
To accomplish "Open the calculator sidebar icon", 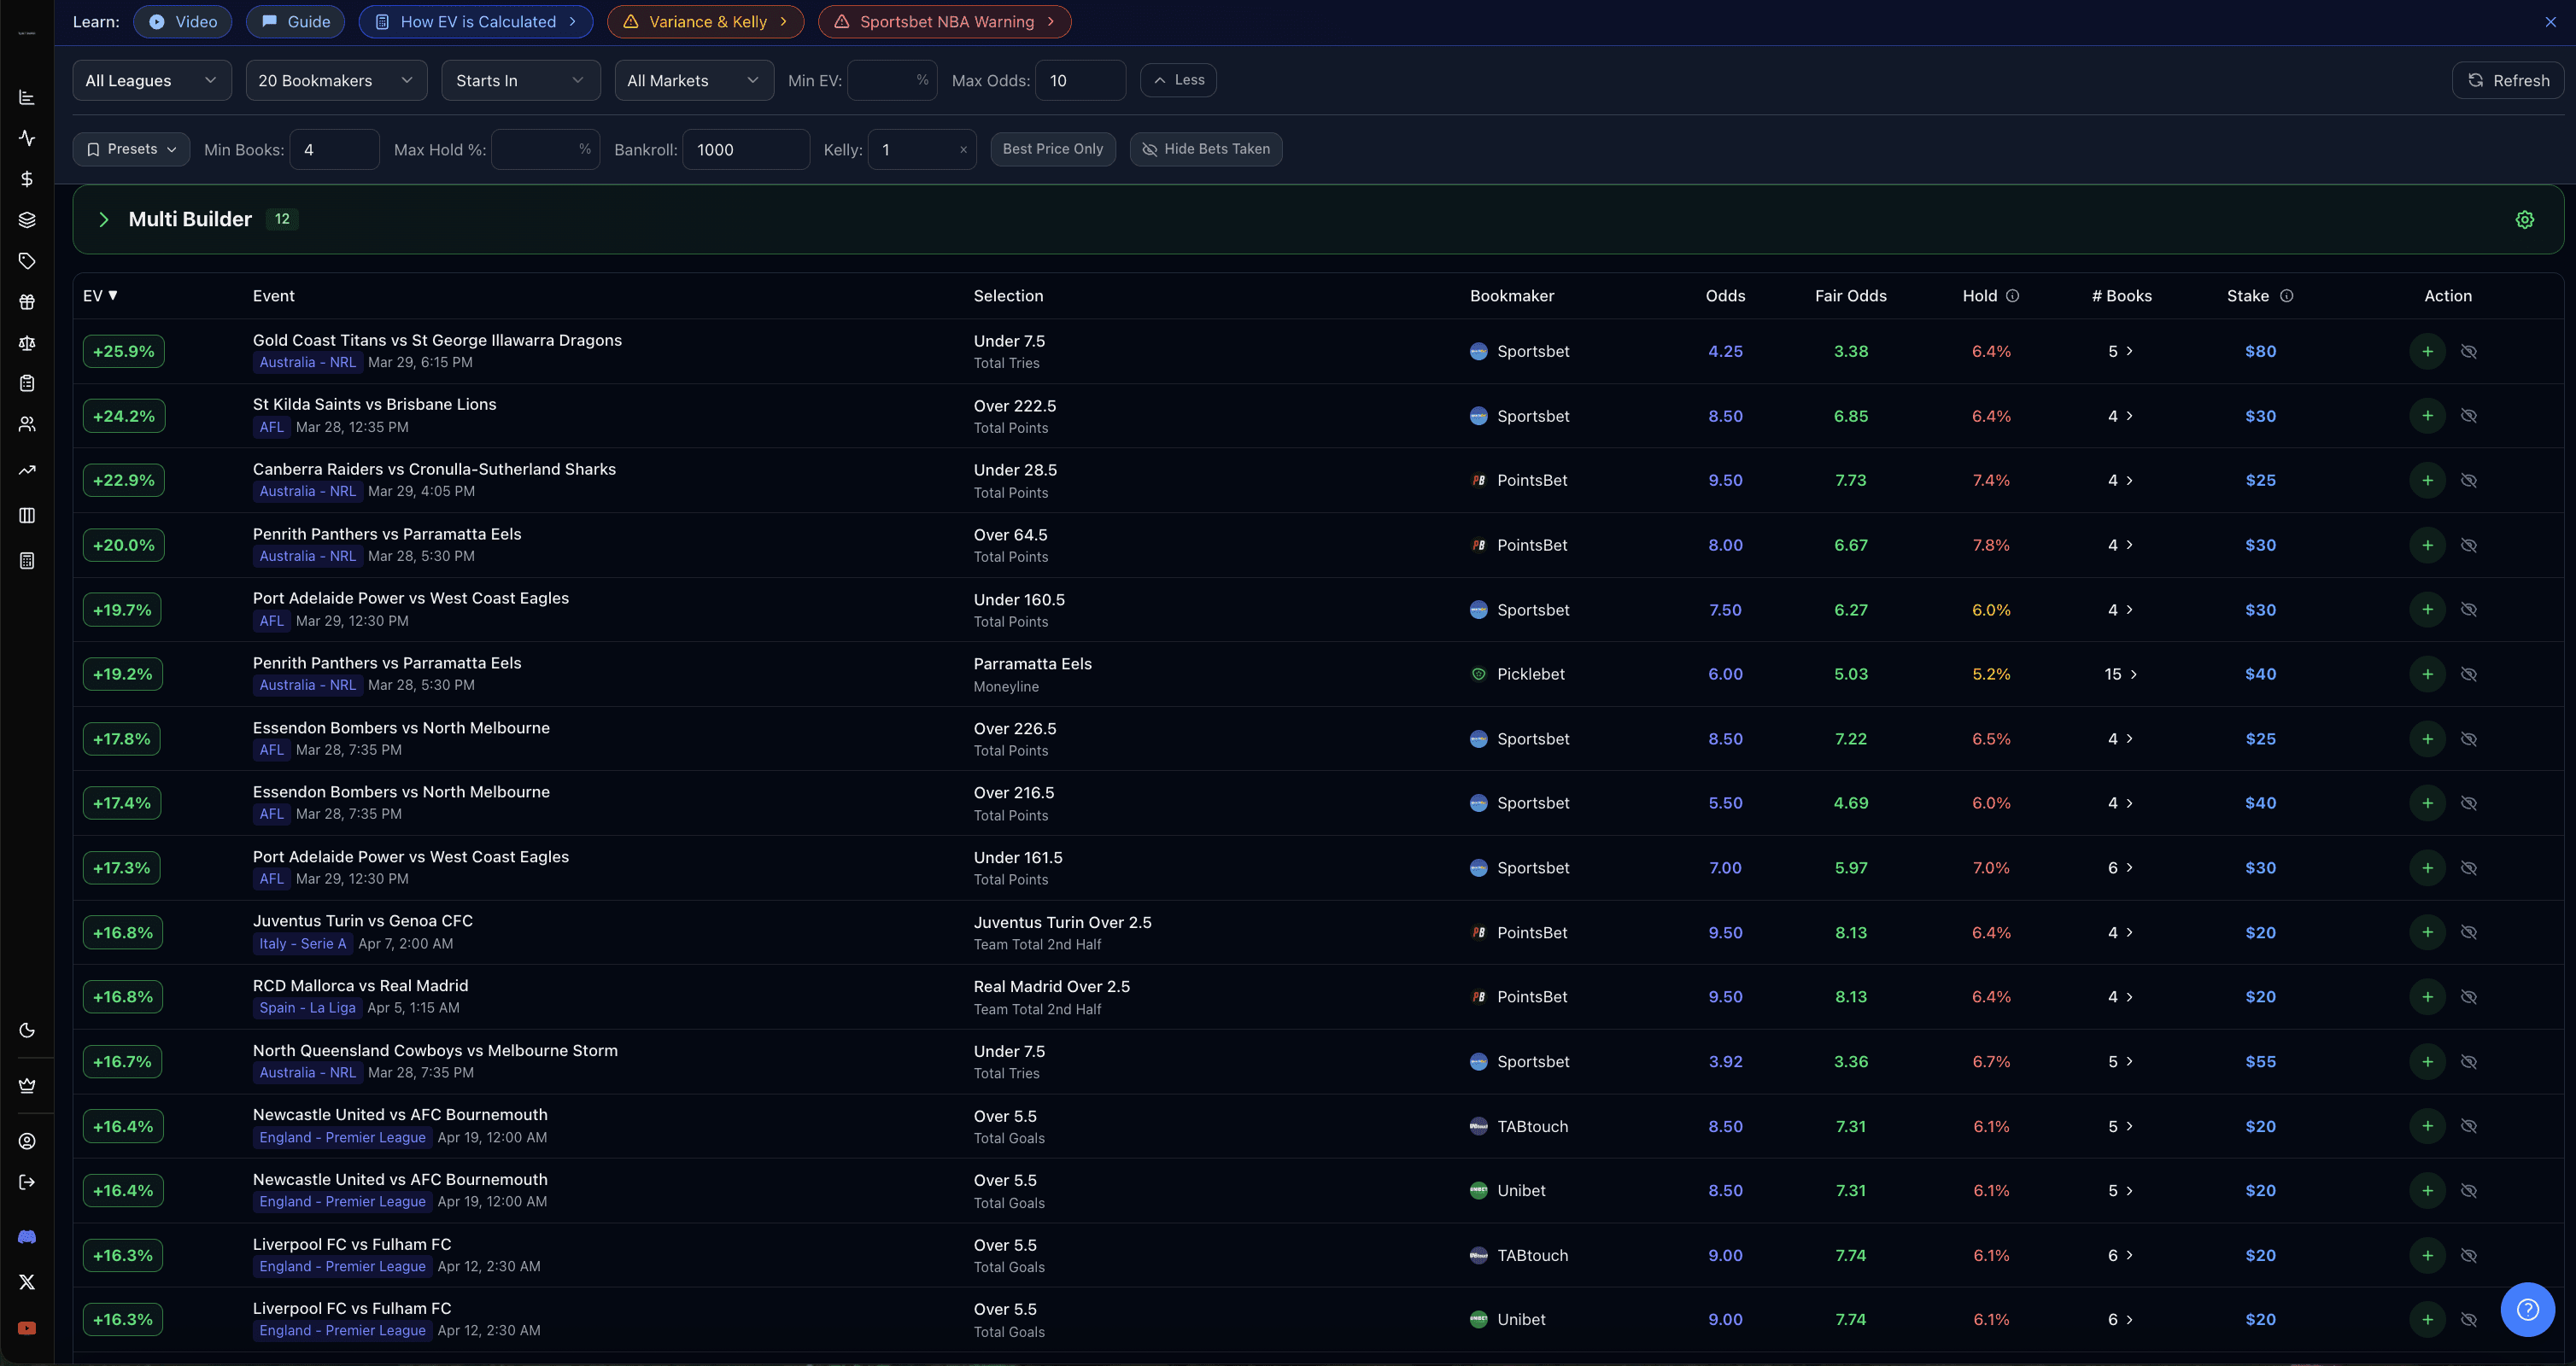I will [x=27, y=561].
